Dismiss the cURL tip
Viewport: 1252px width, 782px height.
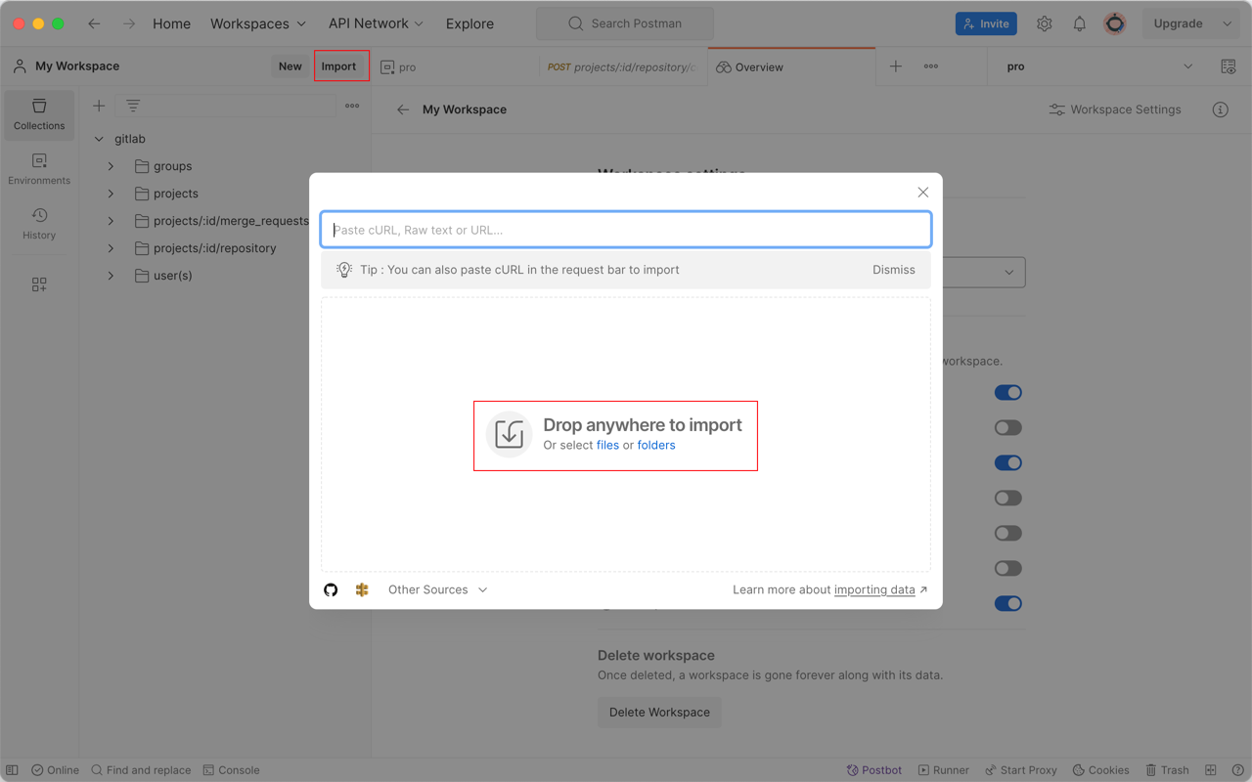[894, 270]
